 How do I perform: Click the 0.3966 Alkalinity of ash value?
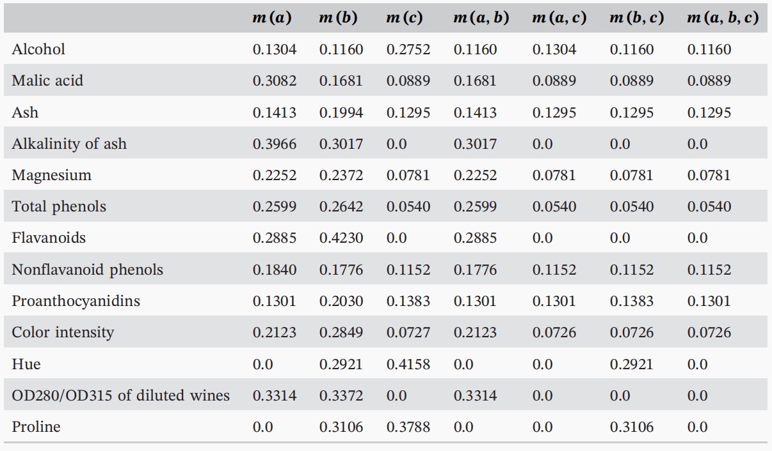click(274, 144)
